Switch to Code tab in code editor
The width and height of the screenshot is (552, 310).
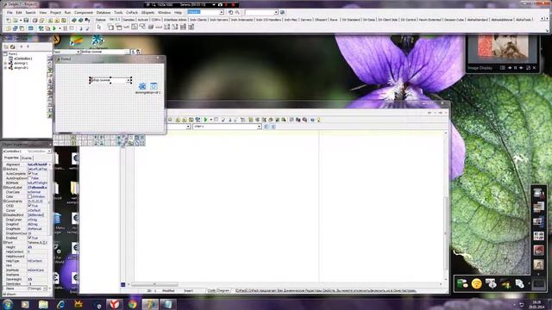[211, 291]
